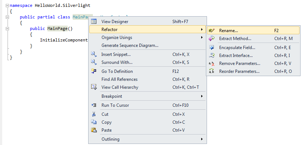Click the Encapsulate Field icon
This screenshot has height=145, width=302.
click(x=212, y=48)
